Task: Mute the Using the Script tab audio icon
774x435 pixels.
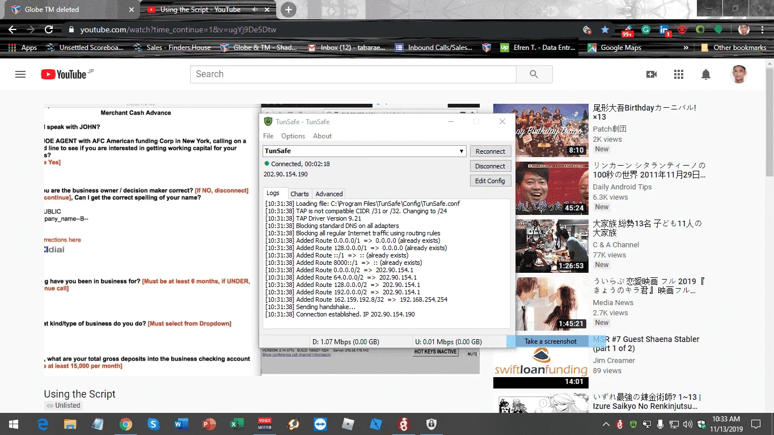Action: [255, 10]
